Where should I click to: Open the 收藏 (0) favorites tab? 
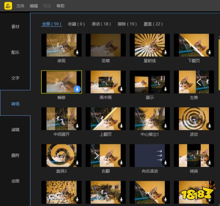(76, 24)
